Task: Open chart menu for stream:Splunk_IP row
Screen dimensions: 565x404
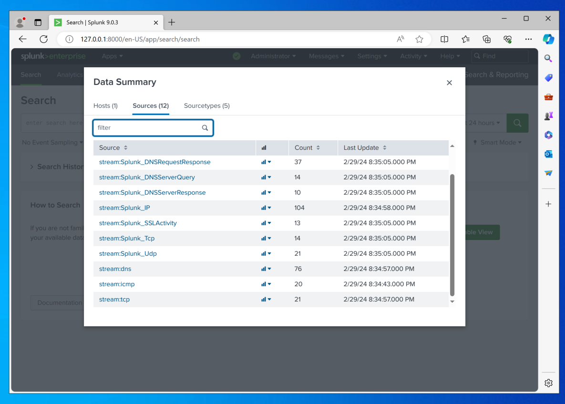Action: [266, 208]
